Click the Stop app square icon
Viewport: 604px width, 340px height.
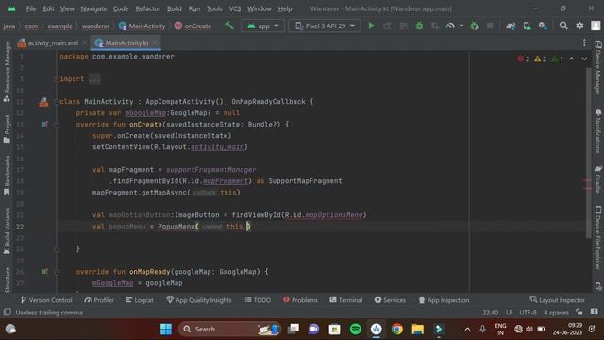(x=490, y=25)
